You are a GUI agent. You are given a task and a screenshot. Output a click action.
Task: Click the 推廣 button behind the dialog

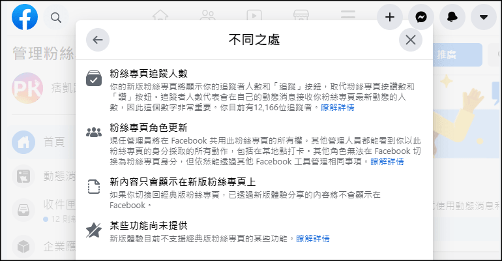pyautogui.click(x=457, y=55)
